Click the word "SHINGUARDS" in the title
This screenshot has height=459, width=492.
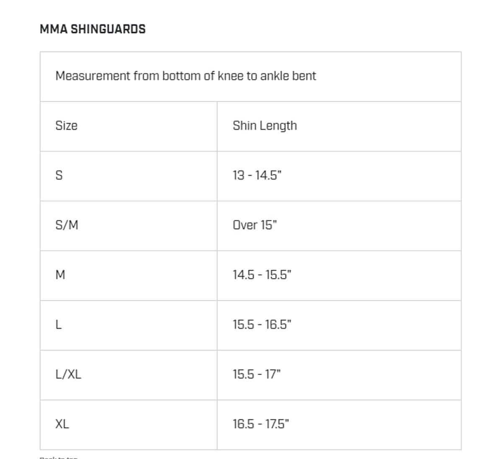tap(108, 29)
